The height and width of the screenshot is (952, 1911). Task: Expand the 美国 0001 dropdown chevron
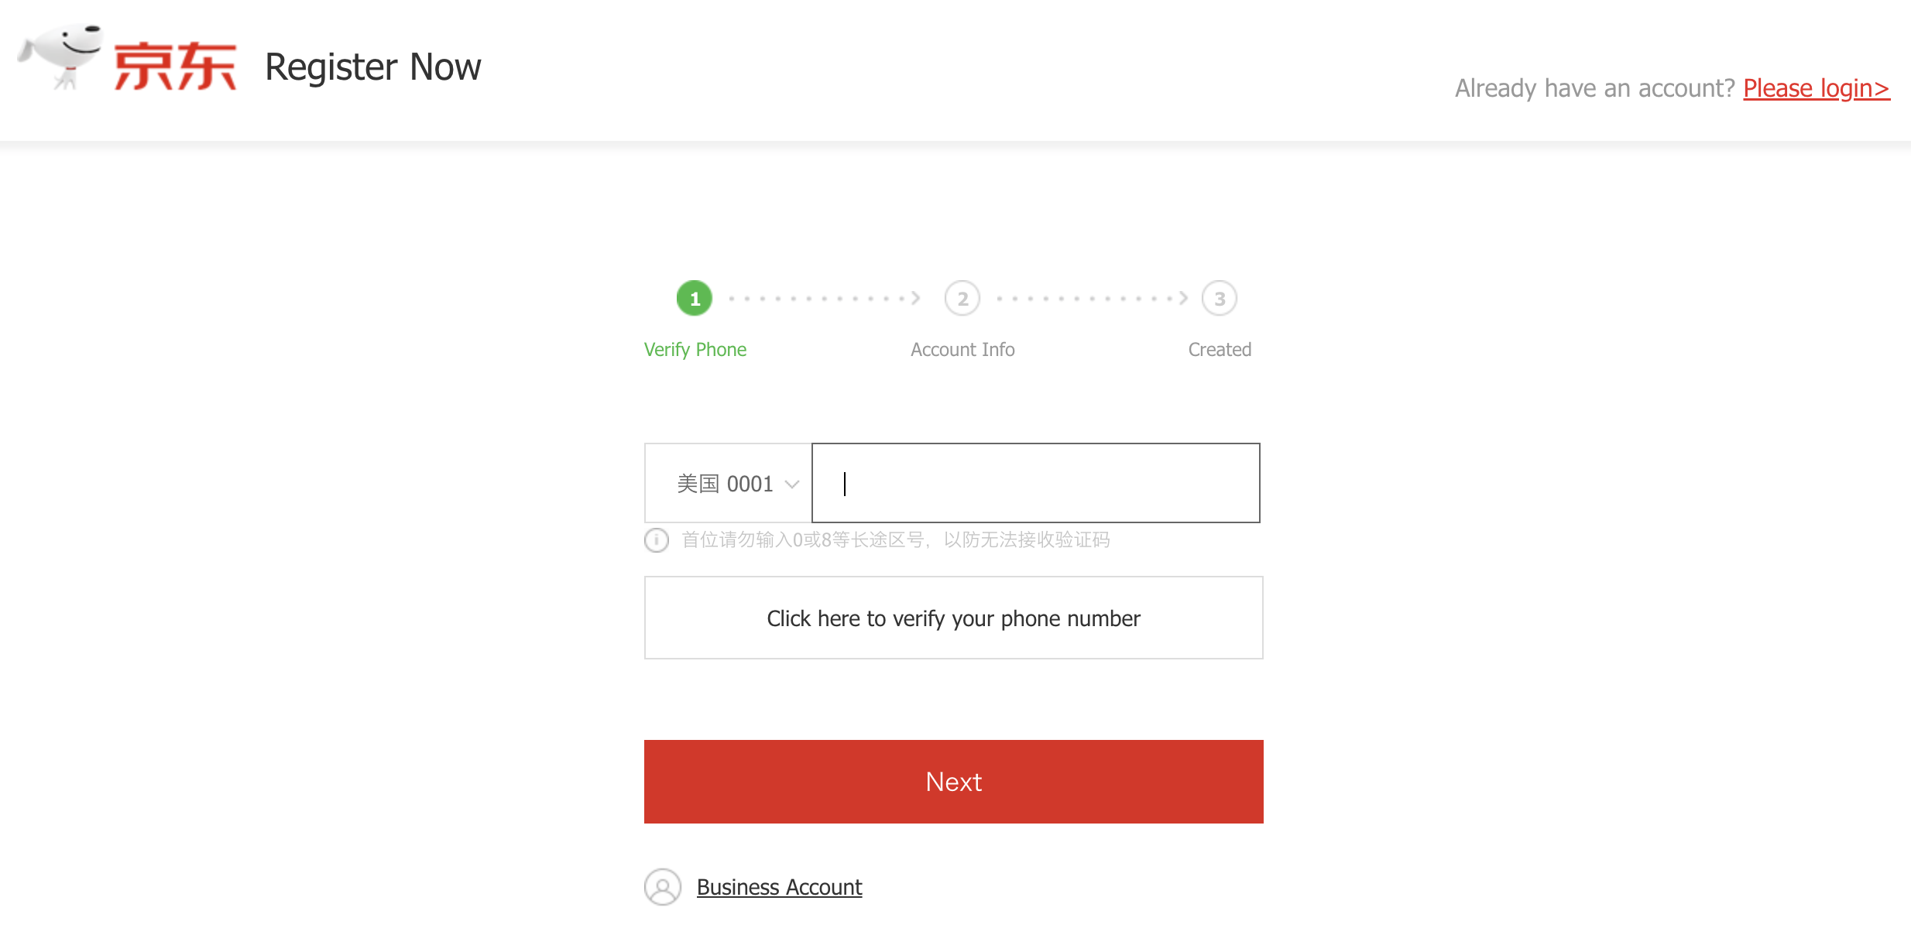coord(791,483)
